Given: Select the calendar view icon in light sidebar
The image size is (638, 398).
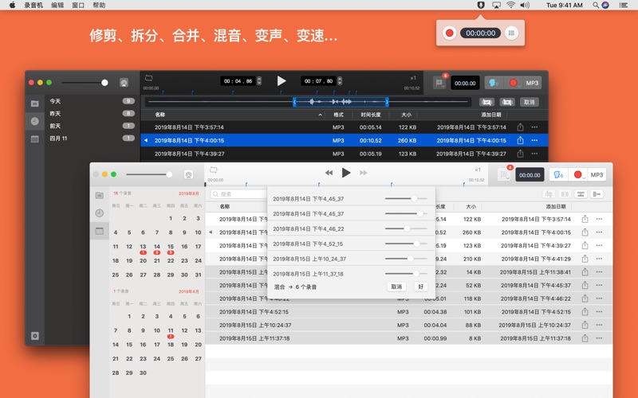Looking at the screenshot, I should pyautogui.click(x=99, y=231).
